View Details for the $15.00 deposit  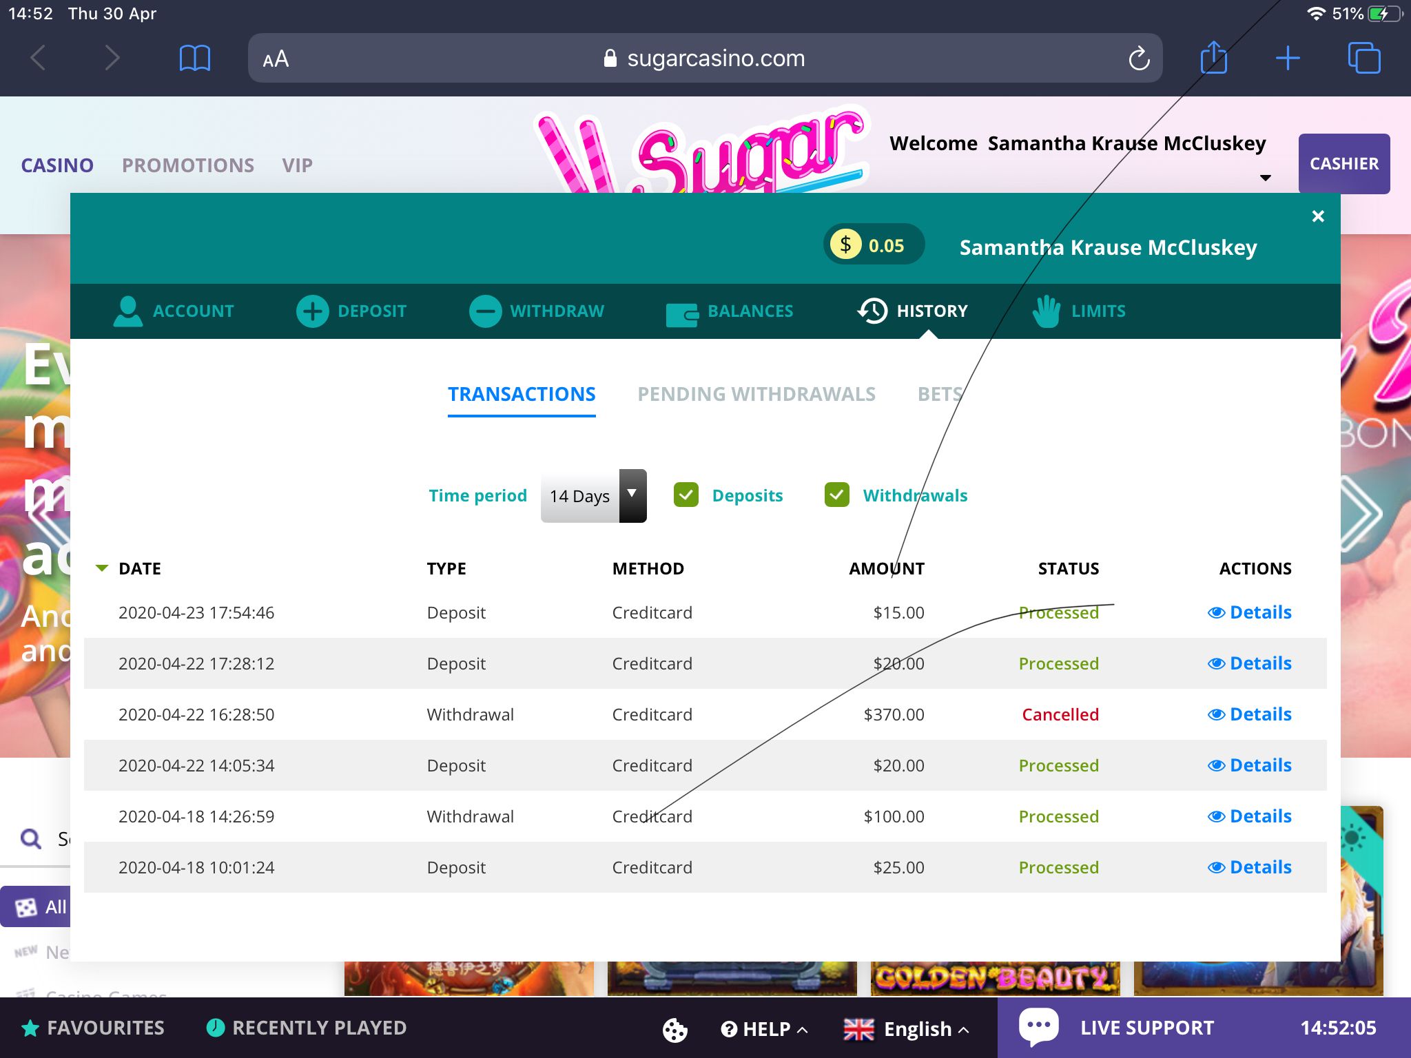[1250, 612]
